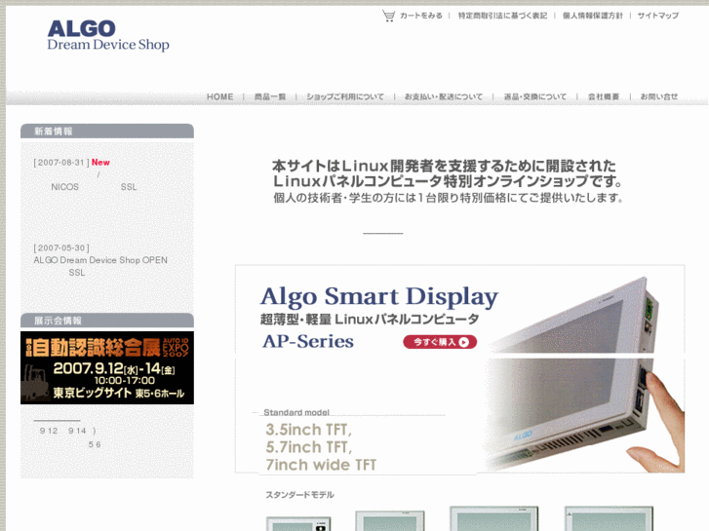This screenshot has width=709, height=531.
Task: Go to HOME in navigation bar
Action: coord(220,96)
